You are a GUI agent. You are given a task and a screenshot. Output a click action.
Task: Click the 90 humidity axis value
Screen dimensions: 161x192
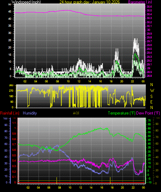click(x=6, y=125)
